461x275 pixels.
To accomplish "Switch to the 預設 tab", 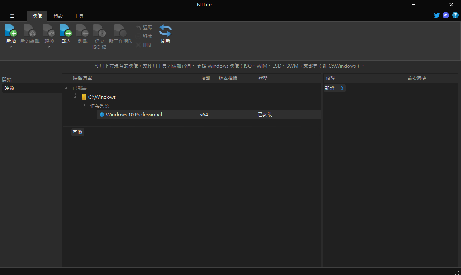I will 58,16.
